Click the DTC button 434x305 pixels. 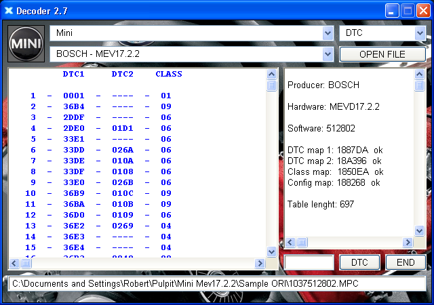point(359,262)
